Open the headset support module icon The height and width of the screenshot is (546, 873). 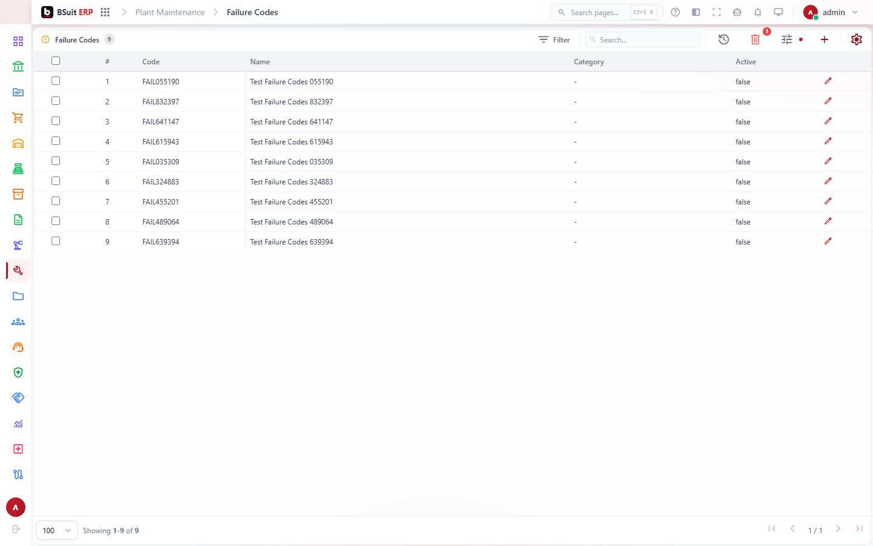tap(18, 347)
